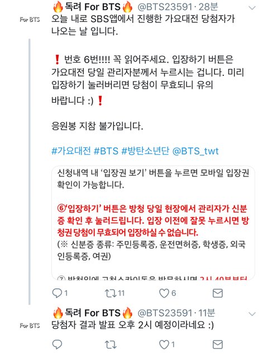Open the #방탄소년단 hashtag
The width and height of the screenshot is (268, 354).
coord(145,151)
